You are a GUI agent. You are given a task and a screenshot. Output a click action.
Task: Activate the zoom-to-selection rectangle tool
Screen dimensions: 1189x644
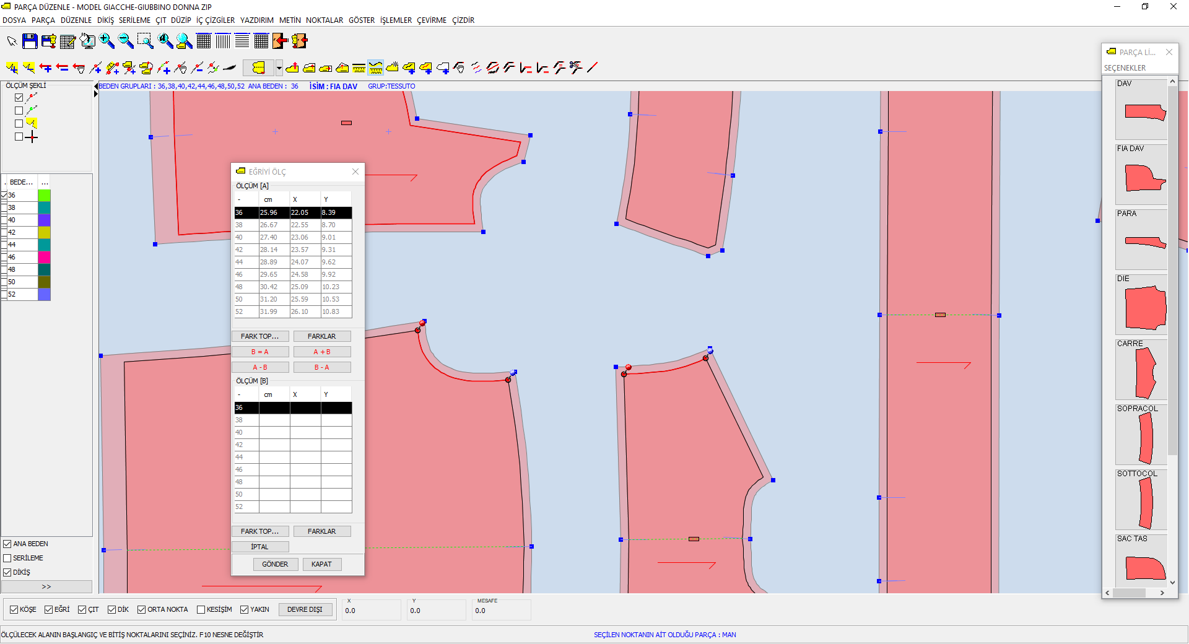145,41
